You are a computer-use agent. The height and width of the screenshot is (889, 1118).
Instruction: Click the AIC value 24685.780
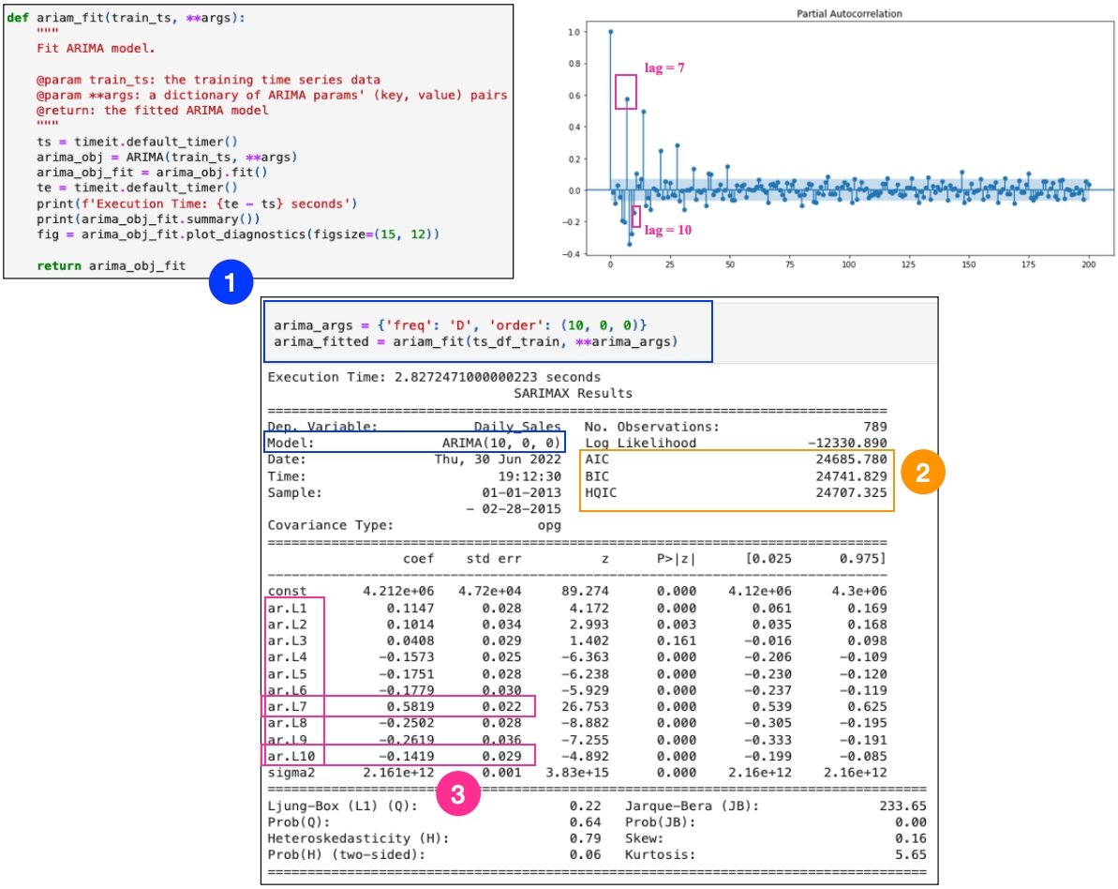pyautogui.click(x=851, y=460)
